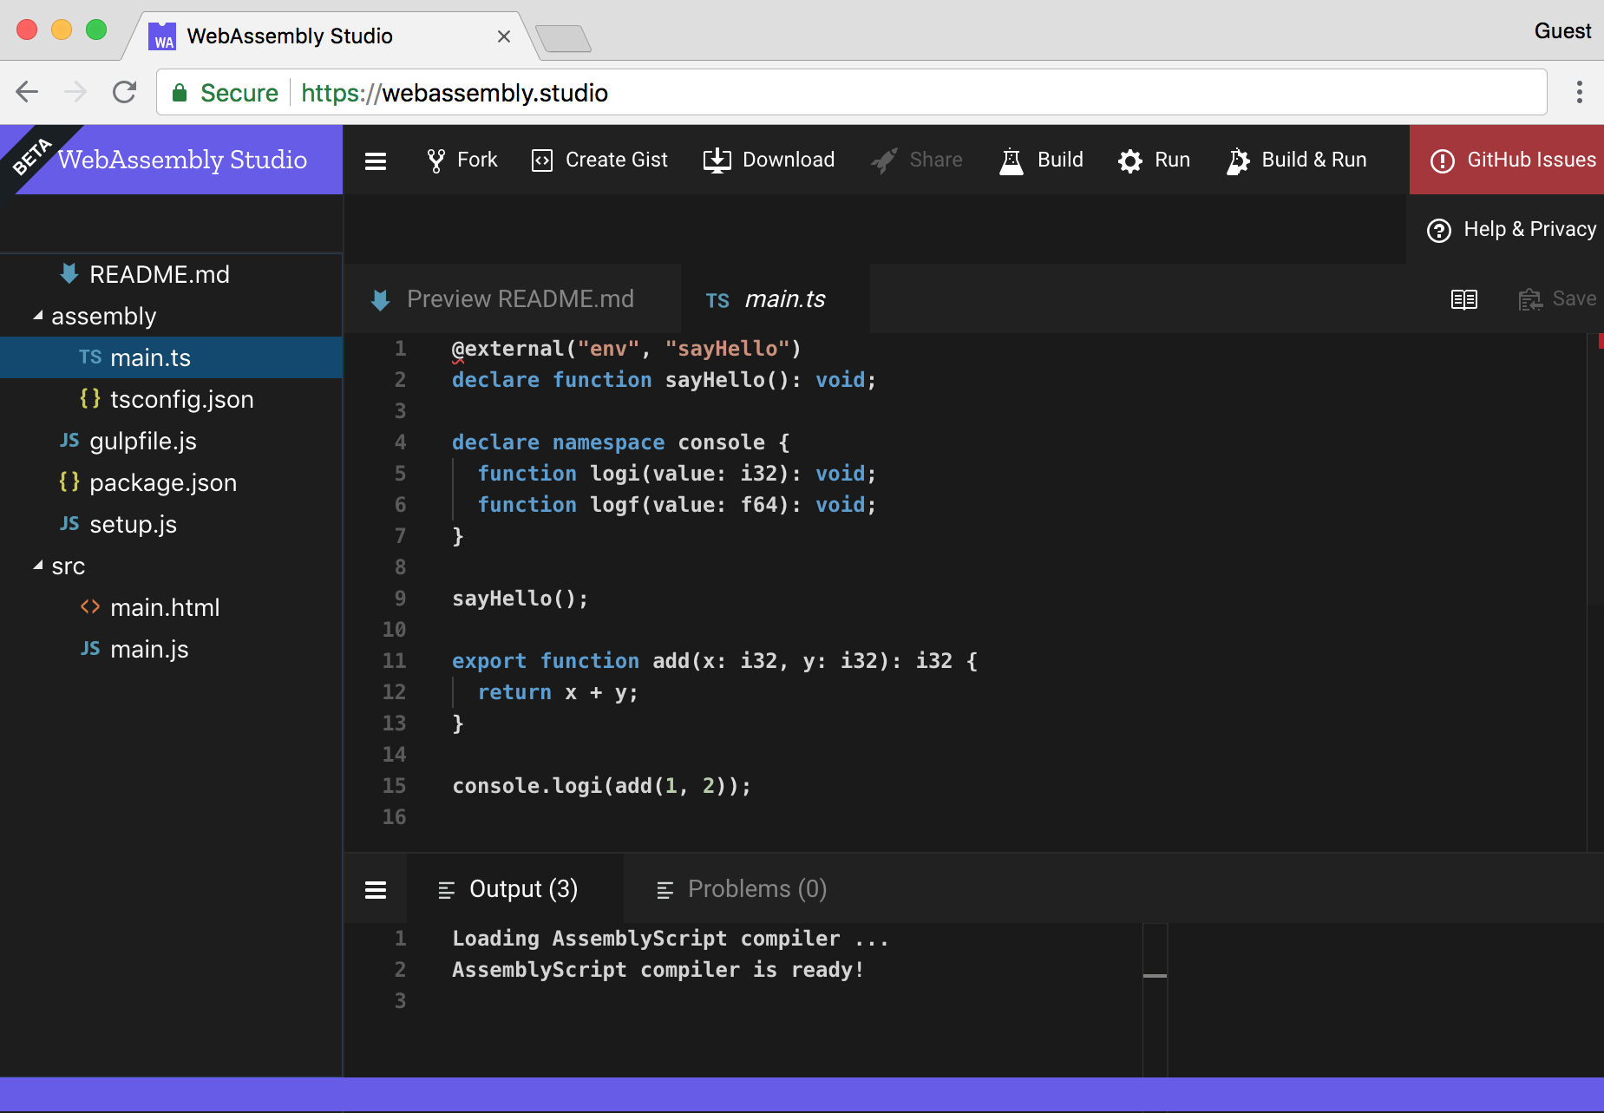Viewport: 1604px width, 1113px height.
Task: Click the Fork icon in toolbar
Action: pyautogui.click(x=435, y=160)
